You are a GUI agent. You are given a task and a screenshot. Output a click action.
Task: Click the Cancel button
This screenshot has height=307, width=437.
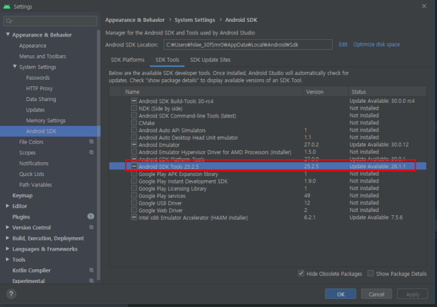click(x=376, y=294)
